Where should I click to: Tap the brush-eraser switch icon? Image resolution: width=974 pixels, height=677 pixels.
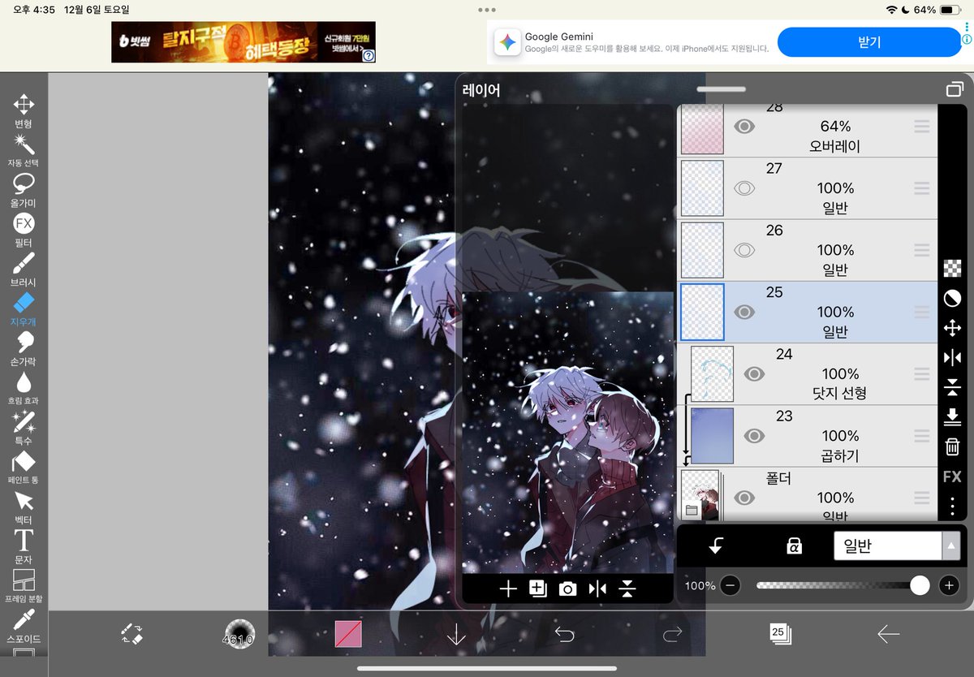point(131,634)
